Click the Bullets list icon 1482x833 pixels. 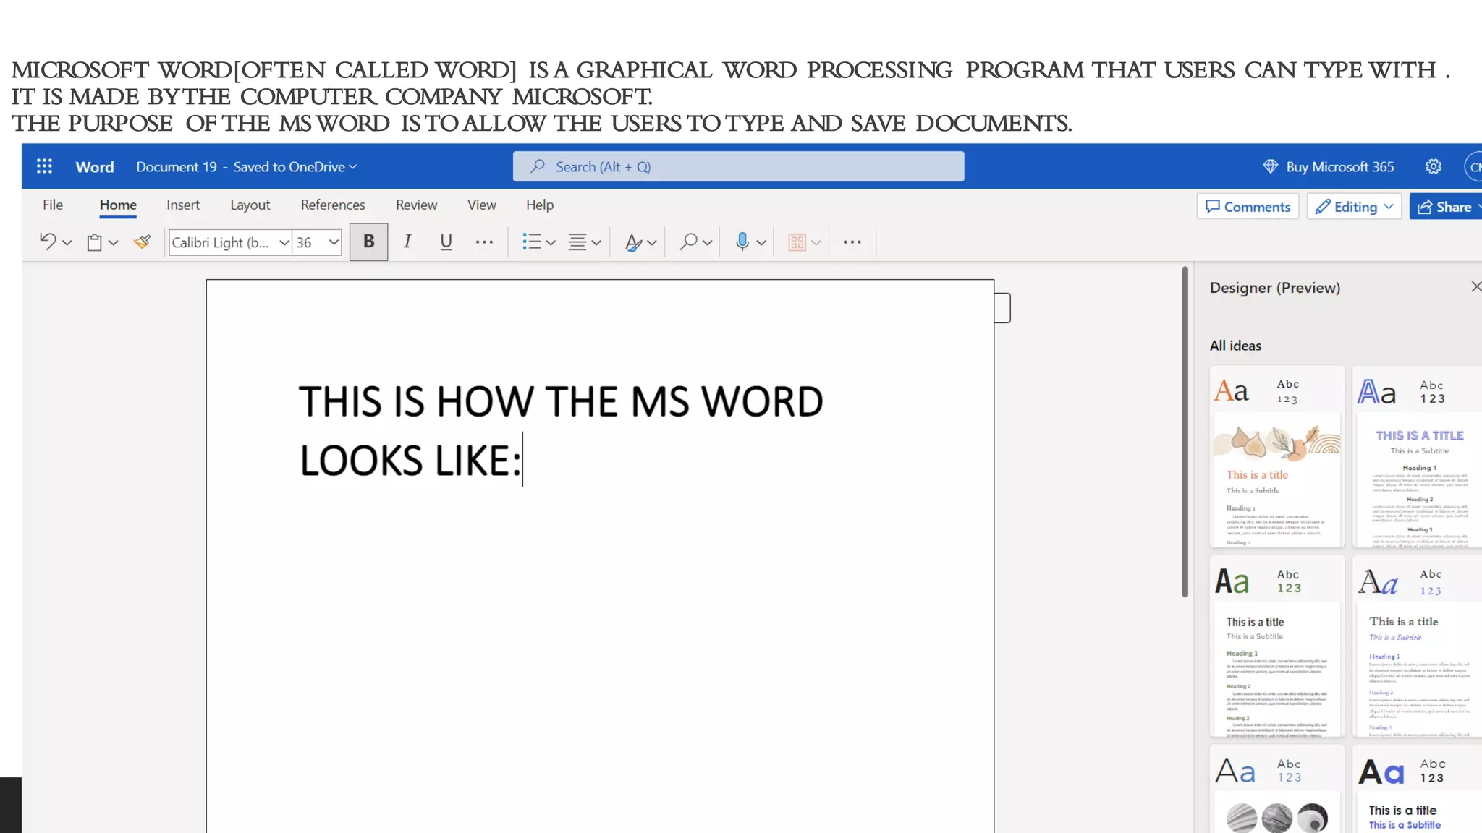coord(532,242)
